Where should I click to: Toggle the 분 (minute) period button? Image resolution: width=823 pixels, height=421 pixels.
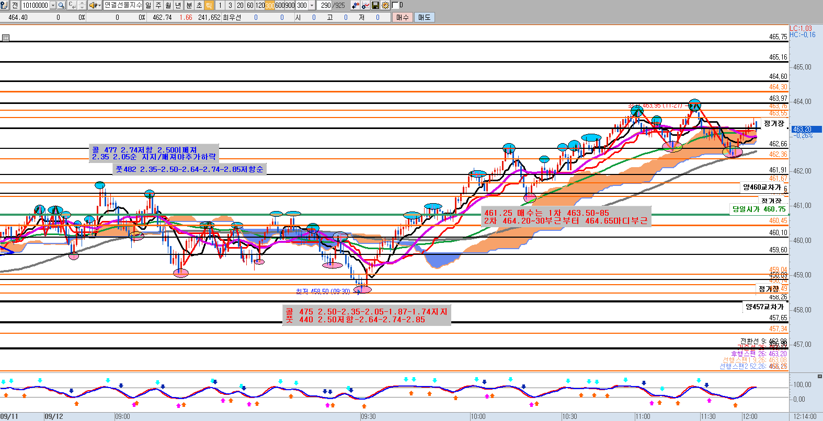(x=189, y=5)
